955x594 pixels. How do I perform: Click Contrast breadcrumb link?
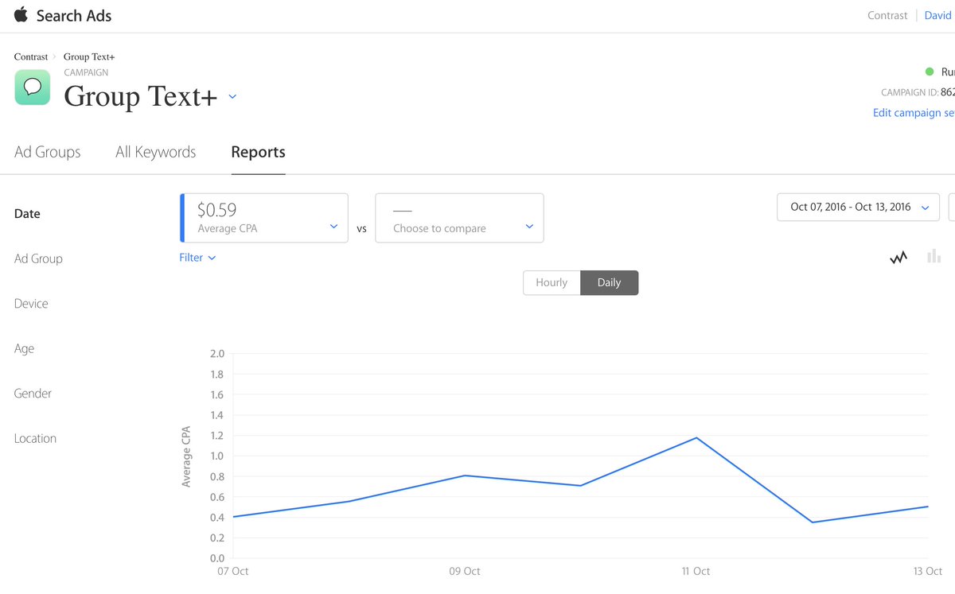[x=31, y=57]
